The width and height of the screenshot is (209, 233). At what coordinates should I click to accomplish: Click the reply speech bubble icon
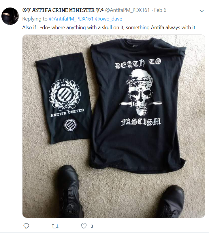[x=26, y=226]
